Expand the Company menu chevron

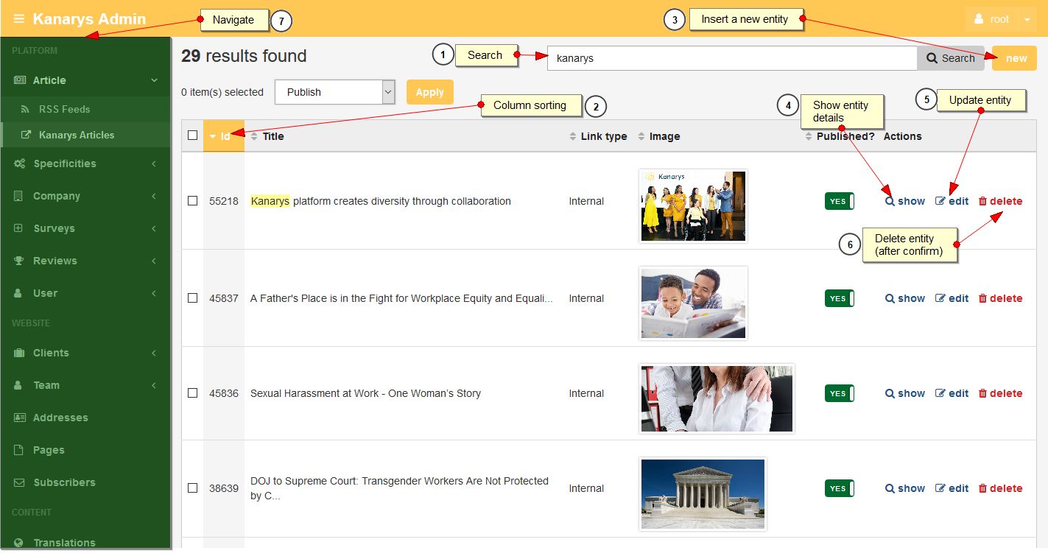(154, 196)
